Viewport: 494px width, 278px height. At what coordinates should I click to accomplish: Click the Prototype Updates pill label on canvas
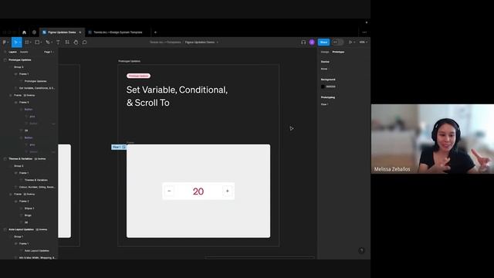click(x=138, y=76)
